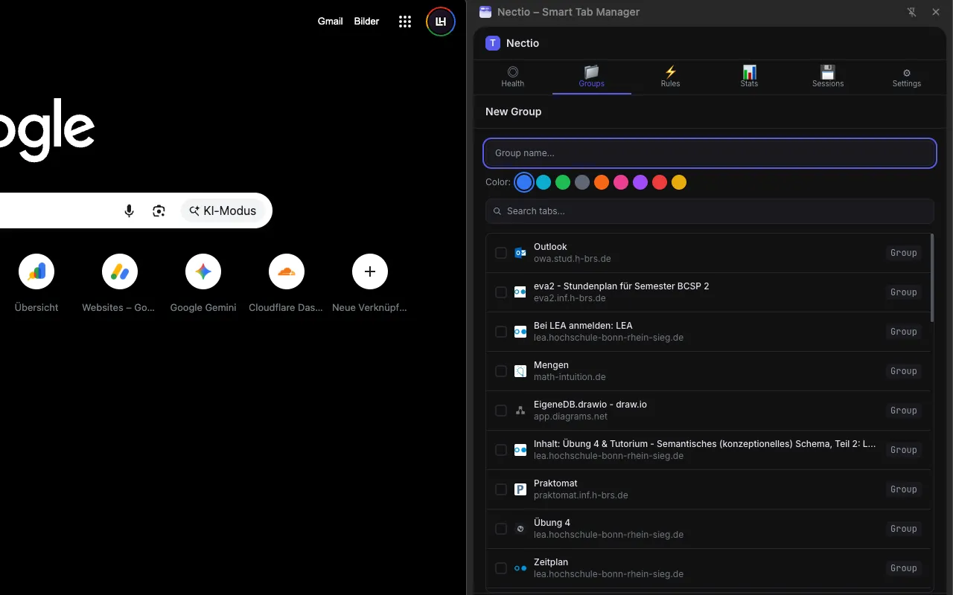Screen dimensions: 953x595
Task: Click the Übung 4 tab favicon
Action: [x=520, y=529]
